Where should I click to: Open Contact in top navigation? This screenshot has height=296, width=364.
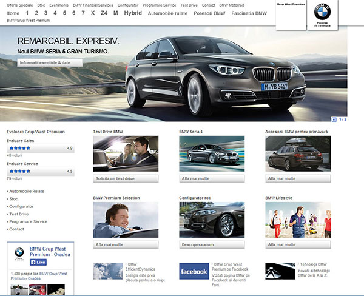point(208,5)
